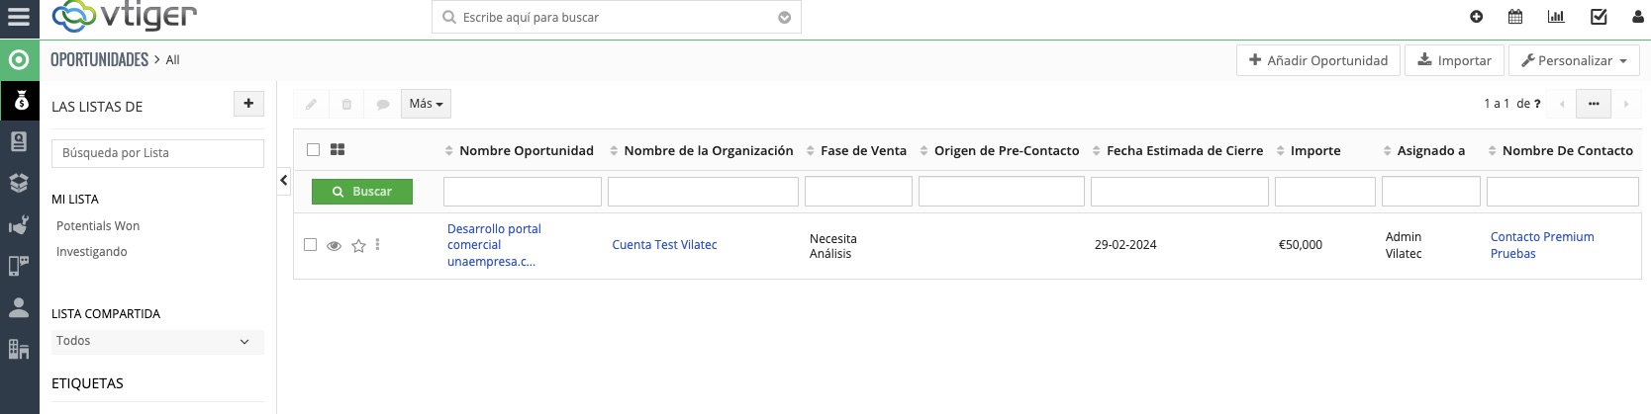Click the Añadir Oportunidad button
Viewport: 1651px width, 414px height.
1317,60
